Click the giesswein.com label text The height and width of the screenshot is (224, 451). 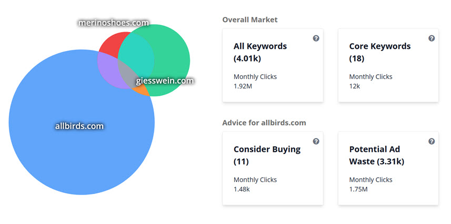tap(165, 81)
